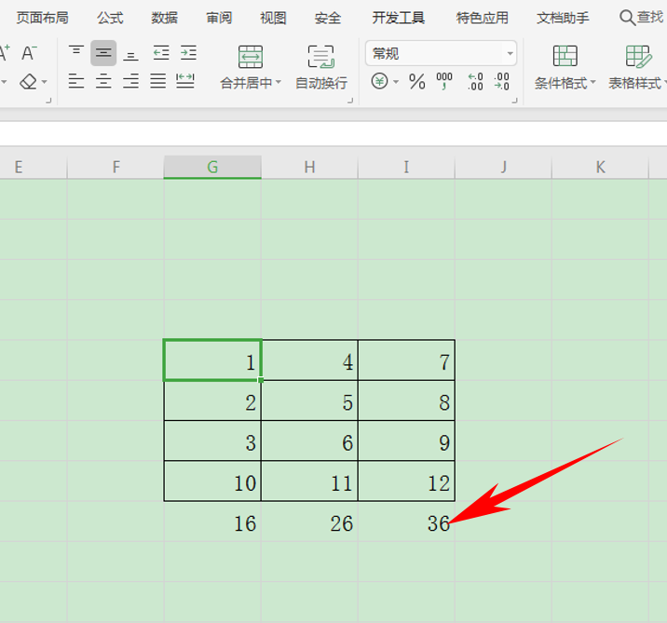667x623 pixels.
Task: Click the decrease indent icon
Action: pos(161,53)
